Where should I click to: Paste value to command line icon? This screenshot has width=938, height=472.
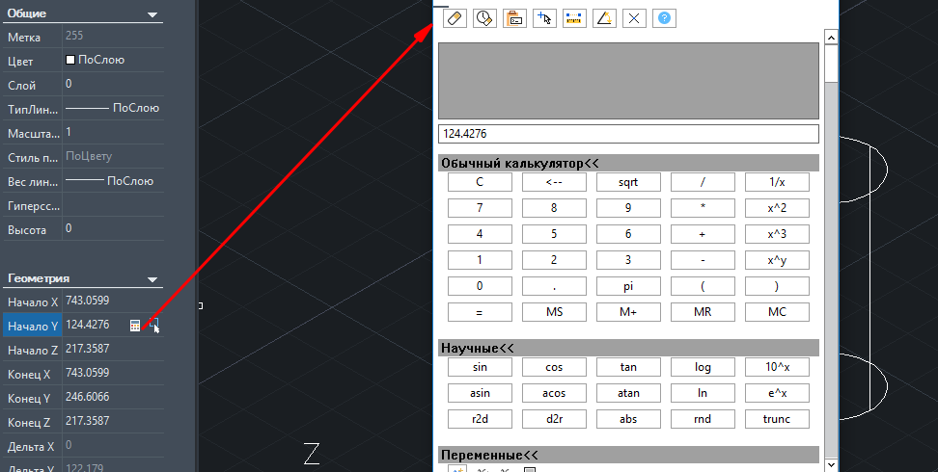(514, 18)
